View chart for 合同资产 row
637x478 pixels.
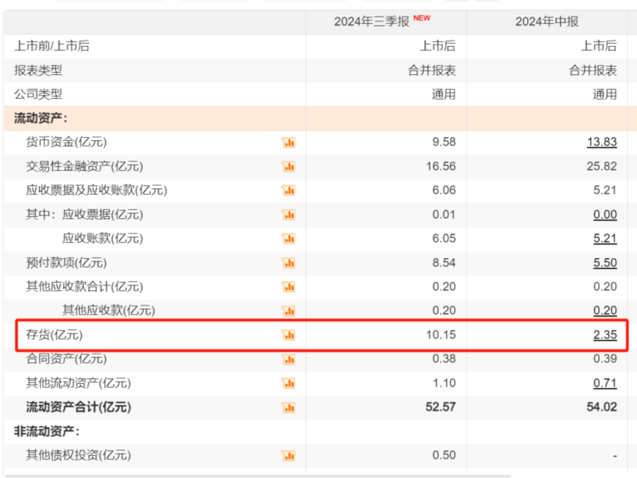point(289,359)
